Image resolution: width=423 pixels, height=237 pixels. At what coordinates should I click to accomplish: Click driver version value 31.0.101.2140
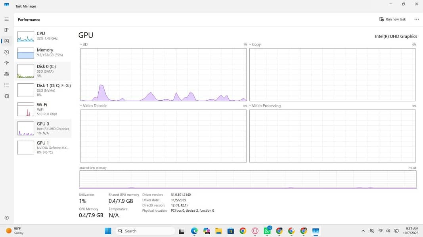click(181, 195)
